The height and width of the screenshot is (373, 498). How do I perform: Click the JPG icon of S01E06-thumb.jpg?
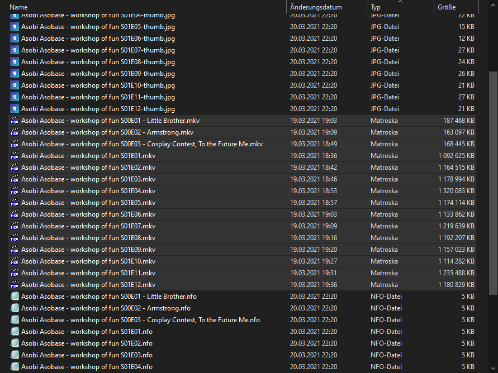point(15,39)
